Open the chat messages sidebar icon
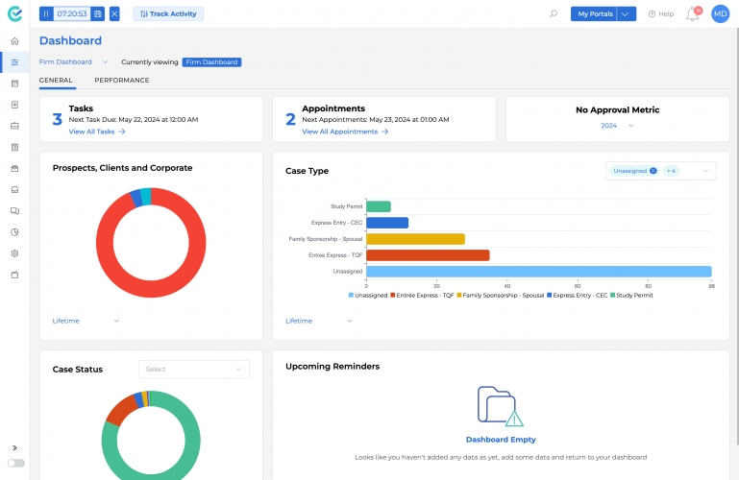Image resolution: width=739 pixels, height=480 pixels. (15, 211)
